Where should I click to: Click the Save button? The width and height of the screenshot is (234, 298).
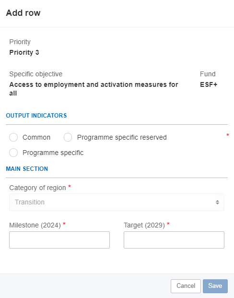coord(215,286)
